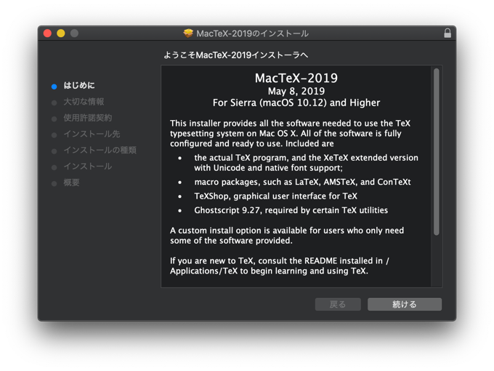This screenshot has width=494, height=371.
Task: Click the grey bullet next to 大切な情報
Action: coord(54,103)
